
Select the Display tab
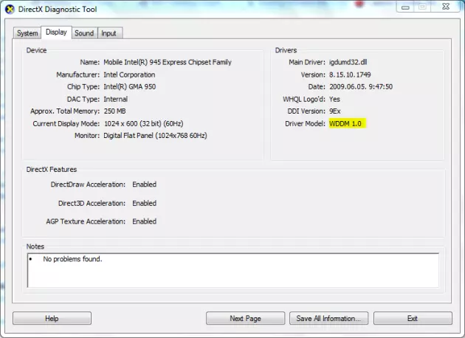tap(56, 32)
